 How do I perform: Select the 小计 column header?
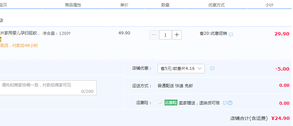pyautogui.click(x=269, y=5)
